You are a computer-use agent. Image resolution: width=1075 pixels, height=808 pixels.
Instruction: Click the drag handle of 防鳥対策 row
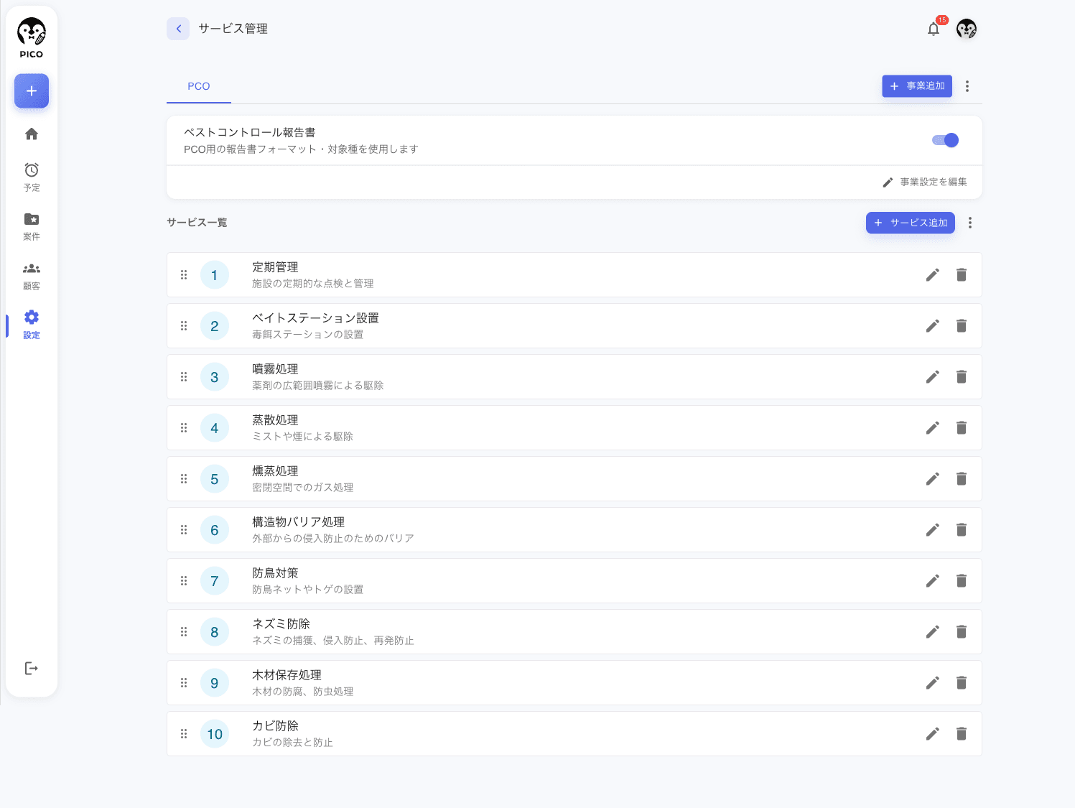click(x=184, y=581)
